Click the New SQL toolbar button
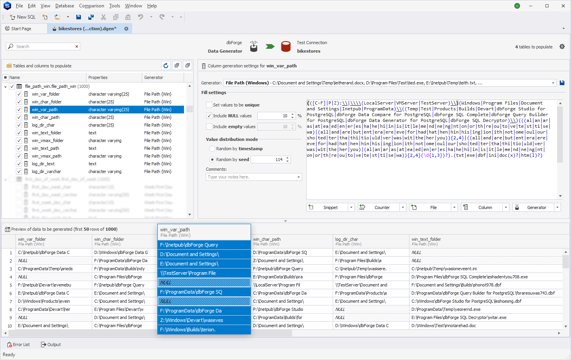This screenshot has height=360, width=571. [23, 17]
